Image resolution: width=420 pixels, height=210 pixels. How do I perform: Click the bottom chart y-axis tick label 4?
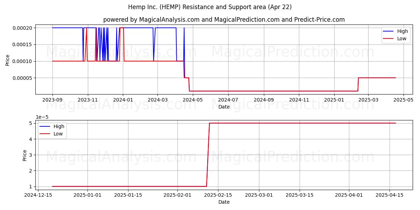click(x=31, y=139)
